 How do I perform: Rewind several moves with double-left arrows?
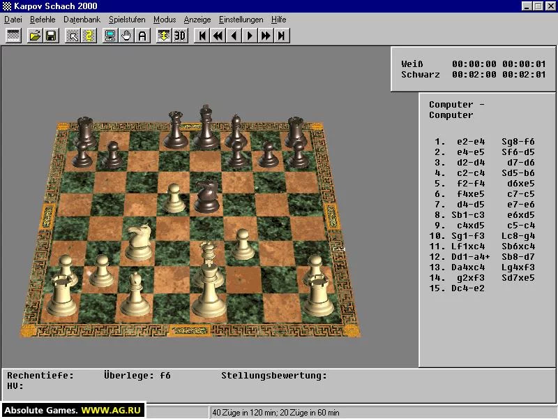click(x=218, y=36)
